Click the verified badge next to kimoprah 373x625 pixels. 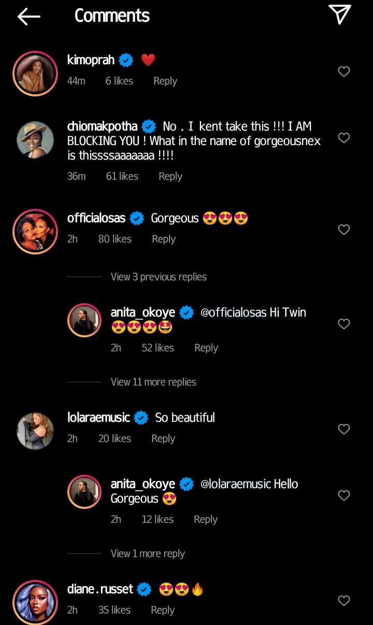click(x=125, y=60)
